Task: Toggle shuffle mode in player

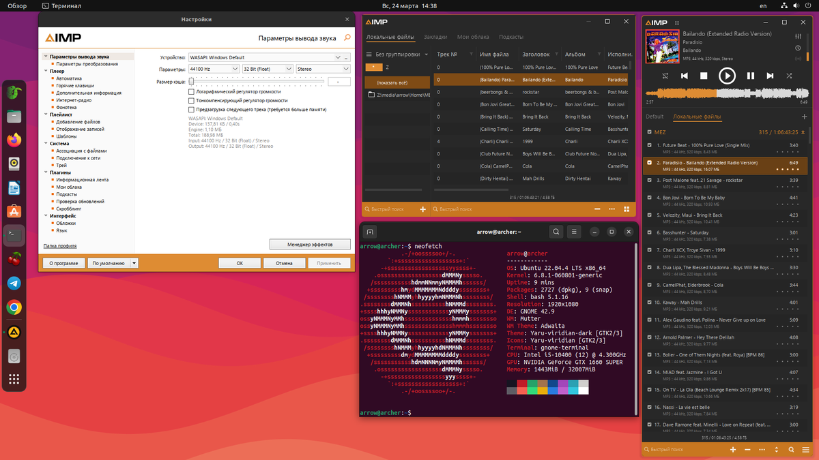Action: tap(790, 76)
